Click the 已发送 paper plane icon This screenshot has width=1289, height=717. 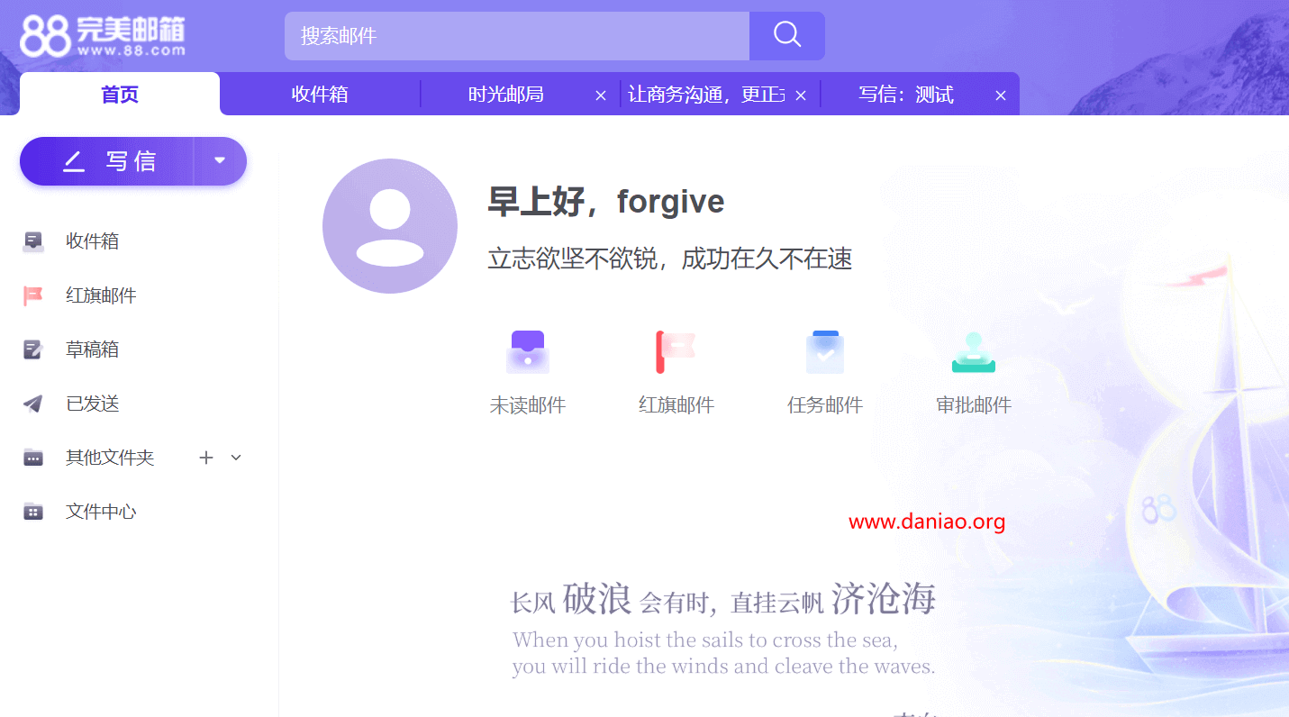(x=33, y=404)
